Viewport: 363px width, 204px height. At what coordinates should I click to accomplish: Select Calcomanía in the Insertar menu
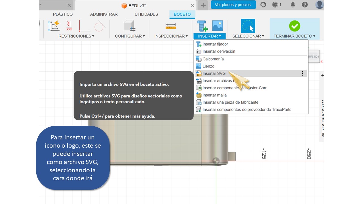point(213,59)
